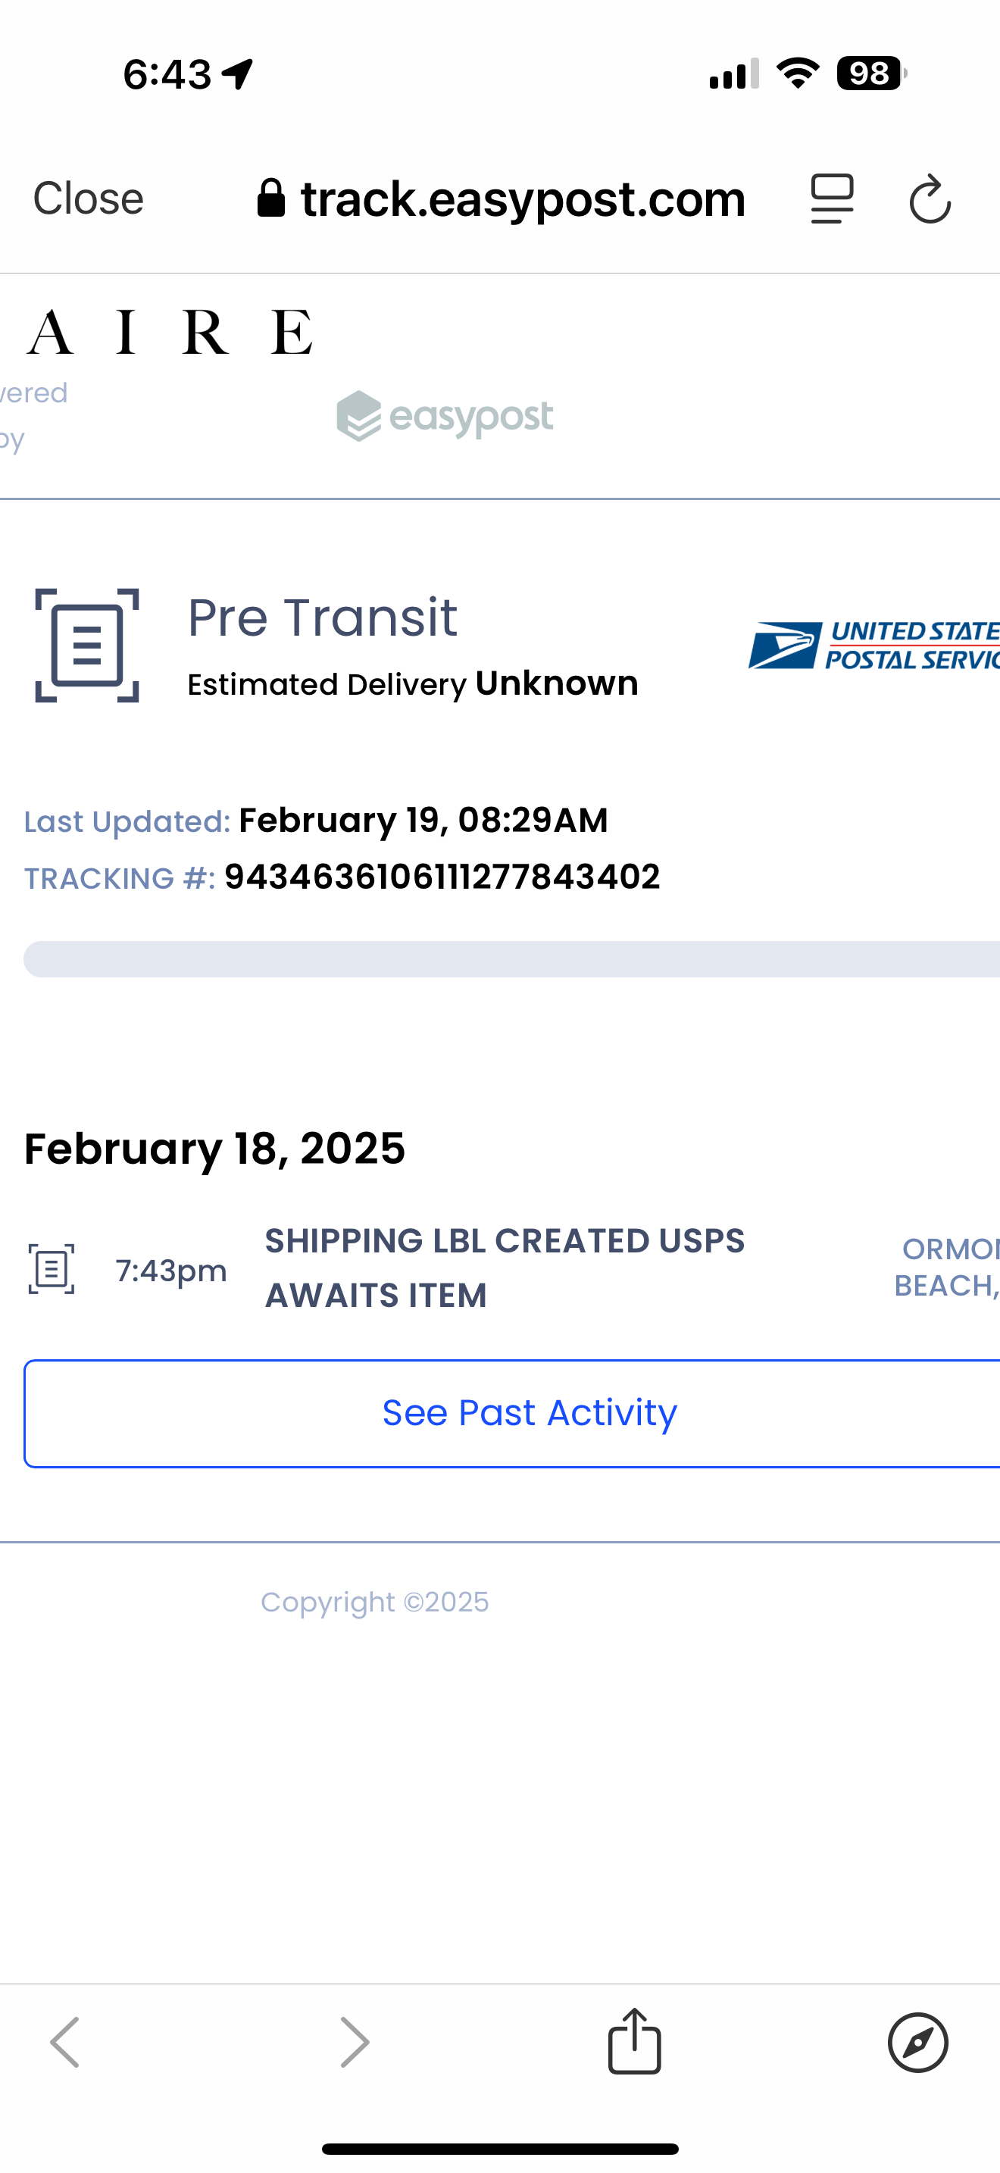Tap the AIRE brand logo

[x=170, y=333]
